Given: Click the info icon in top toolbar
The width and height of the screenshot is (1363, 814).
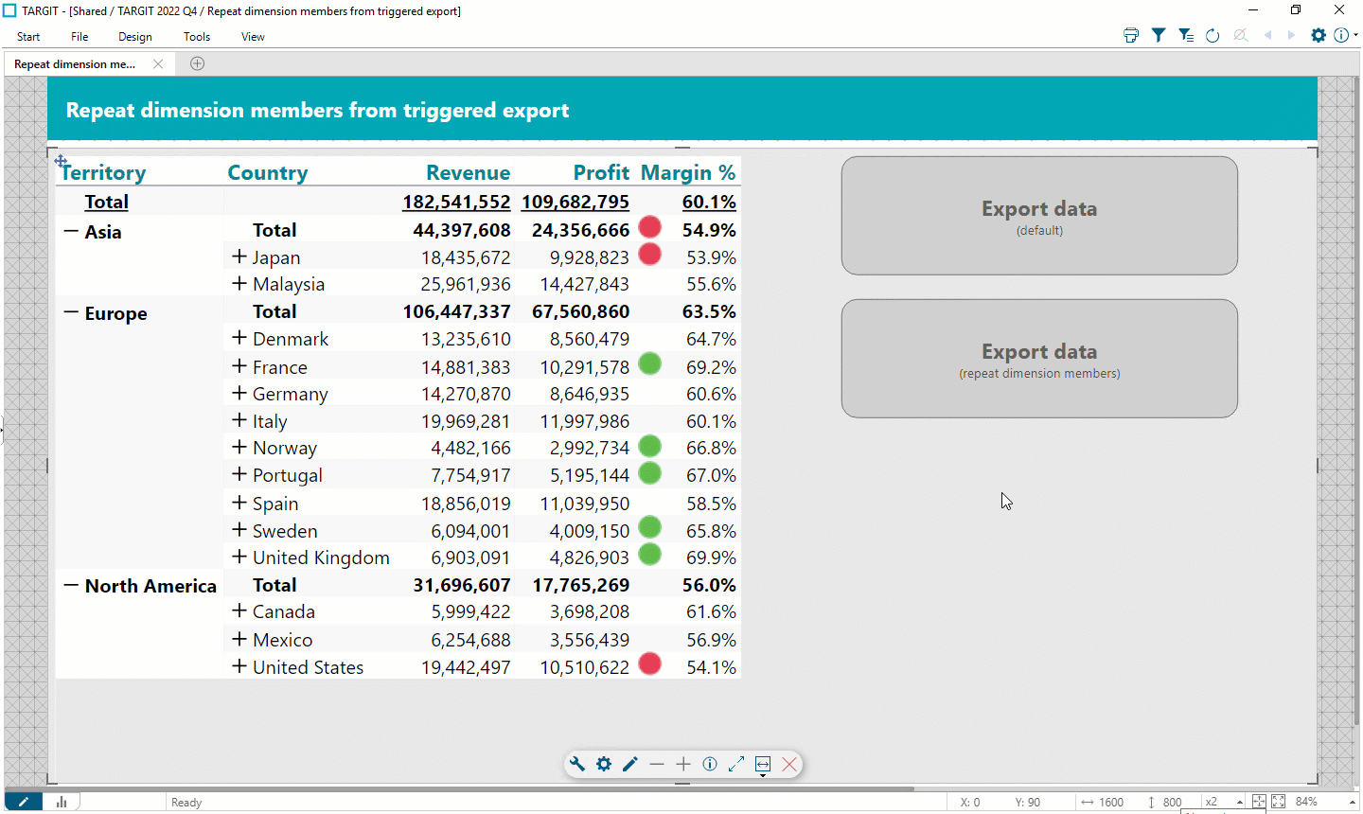Looking at the screenshot, I should pos(1341,35).
